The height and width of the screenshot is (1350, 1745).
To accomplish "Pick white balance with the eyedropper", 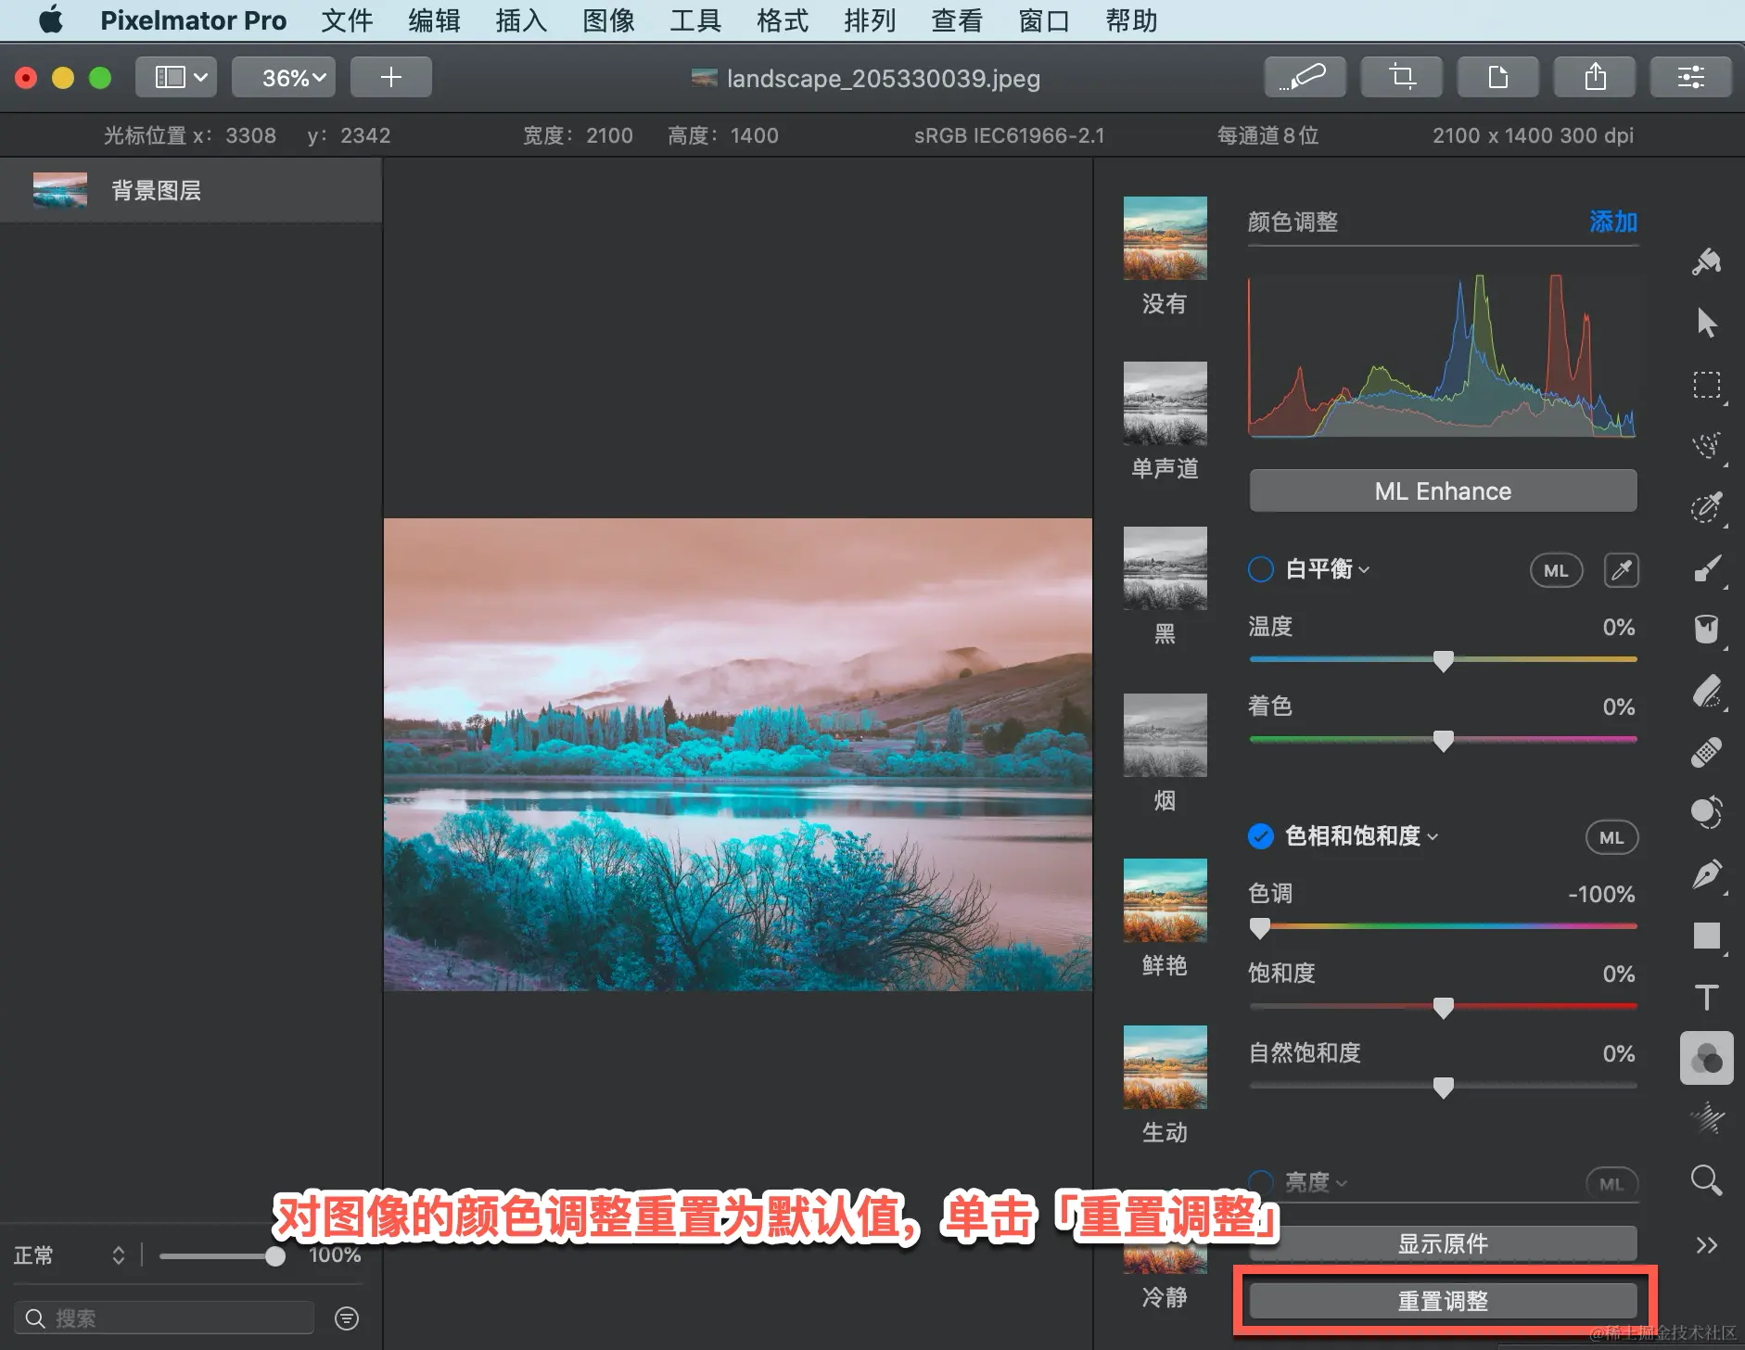I will coord(1621,570).
